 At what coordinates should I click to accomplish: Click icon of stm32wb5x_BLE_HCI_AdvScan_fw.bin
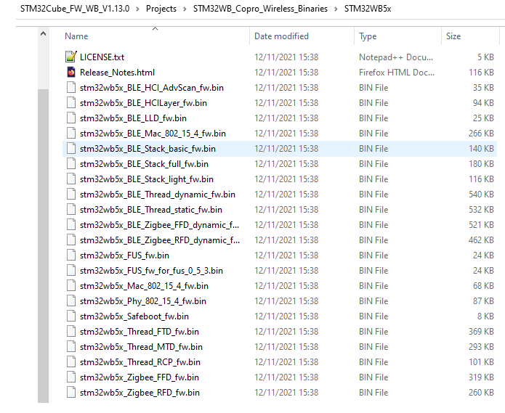[71, 88]
